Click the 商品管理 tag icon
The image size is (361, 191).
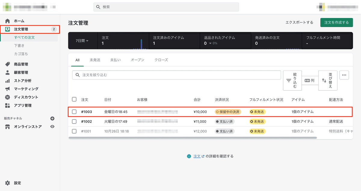[8, 64]
